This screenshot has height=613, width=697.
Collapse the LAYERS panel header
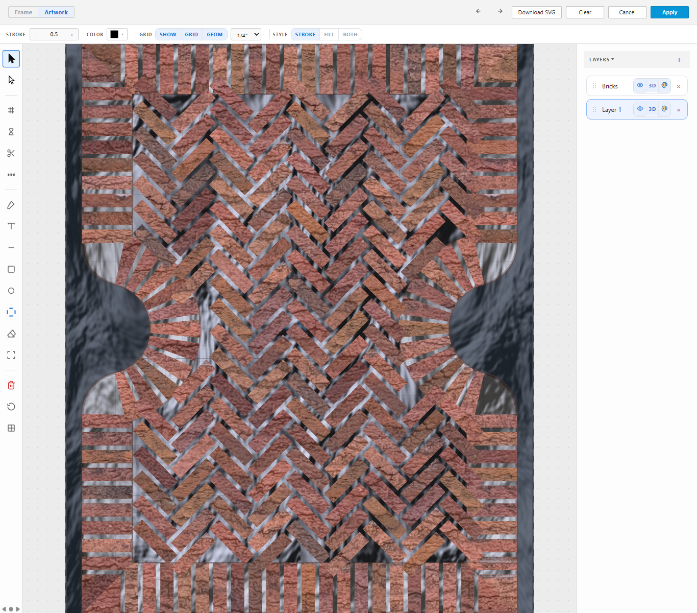602,59
